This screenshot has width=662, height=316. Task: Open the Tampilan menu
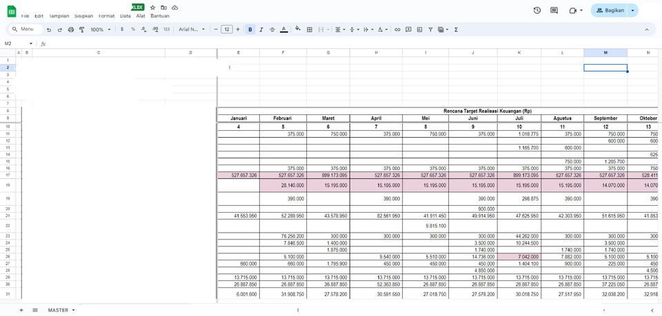coord(59,16)
